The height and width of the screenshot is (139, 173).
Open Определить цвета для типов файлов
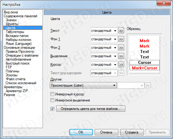pos(91,109)
